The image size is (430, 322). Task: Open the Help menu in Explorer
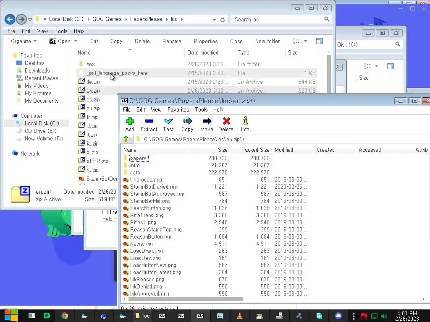pos(79,31)
